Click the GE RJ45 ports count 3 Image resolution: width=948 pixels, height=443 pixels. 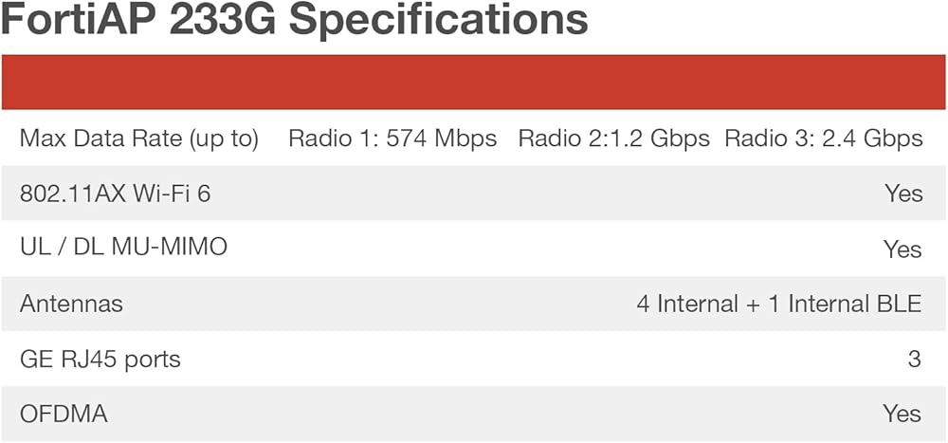914,360
